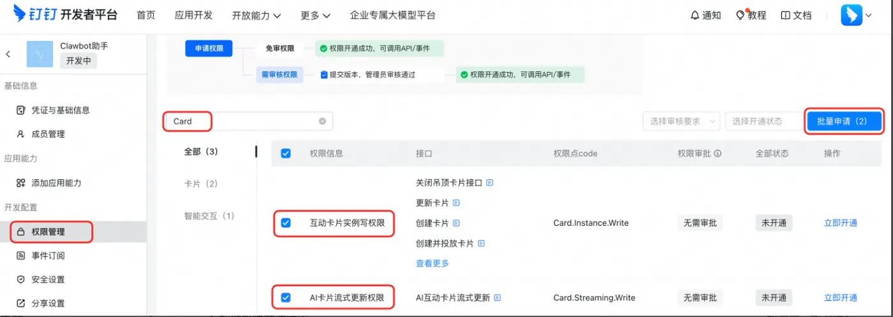The height and width of the screenshot is (317, 893).
Task: Uncheck the AI卡片流式更新权限 checkbox
Action: click(286, 297)
